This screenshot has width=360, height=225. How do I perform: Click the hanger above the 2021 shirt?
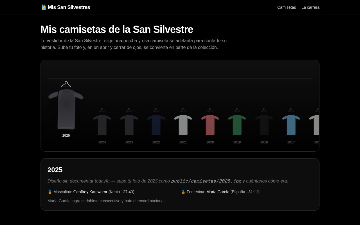point(183,110)
